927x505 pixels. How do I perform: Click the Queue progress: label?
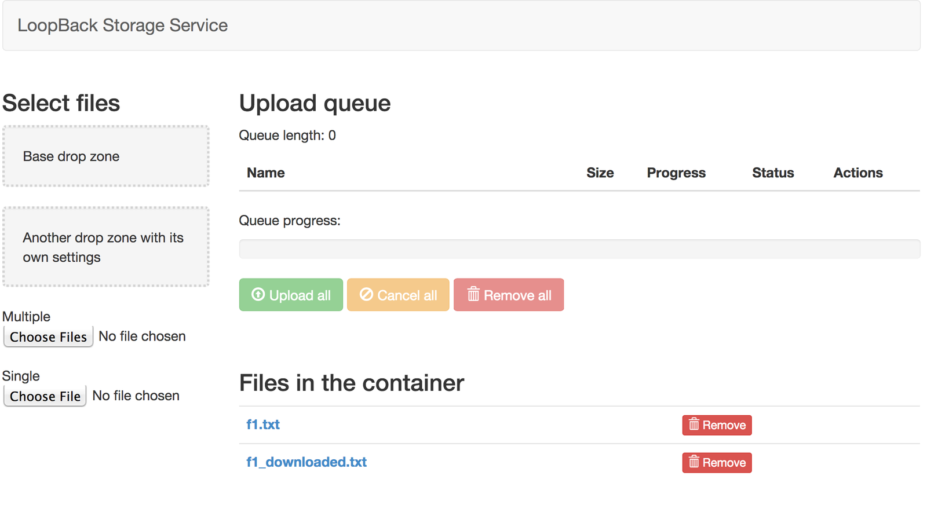click(x=290, y=221)
